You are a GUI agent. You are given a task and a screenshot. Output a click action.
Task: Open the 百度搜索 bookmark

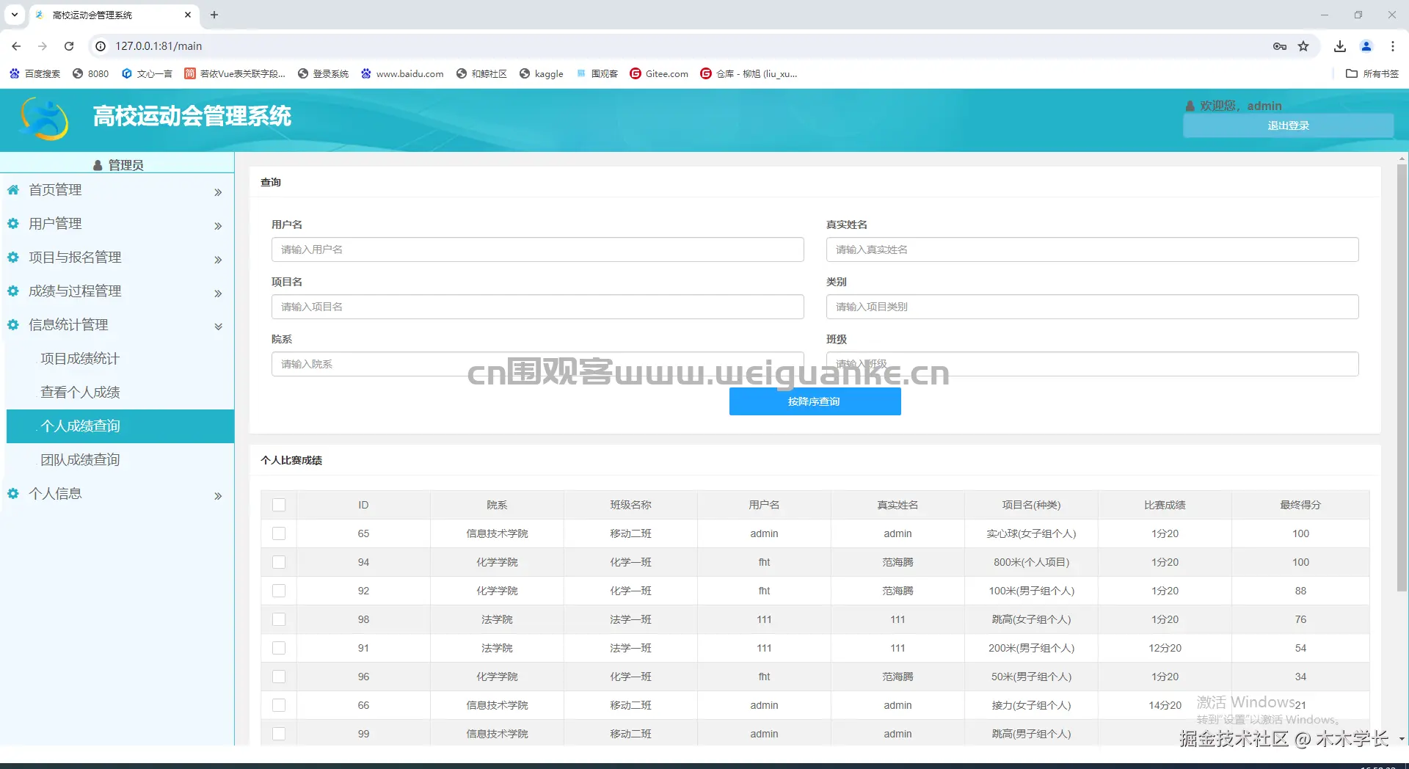(x=34, y=73)
